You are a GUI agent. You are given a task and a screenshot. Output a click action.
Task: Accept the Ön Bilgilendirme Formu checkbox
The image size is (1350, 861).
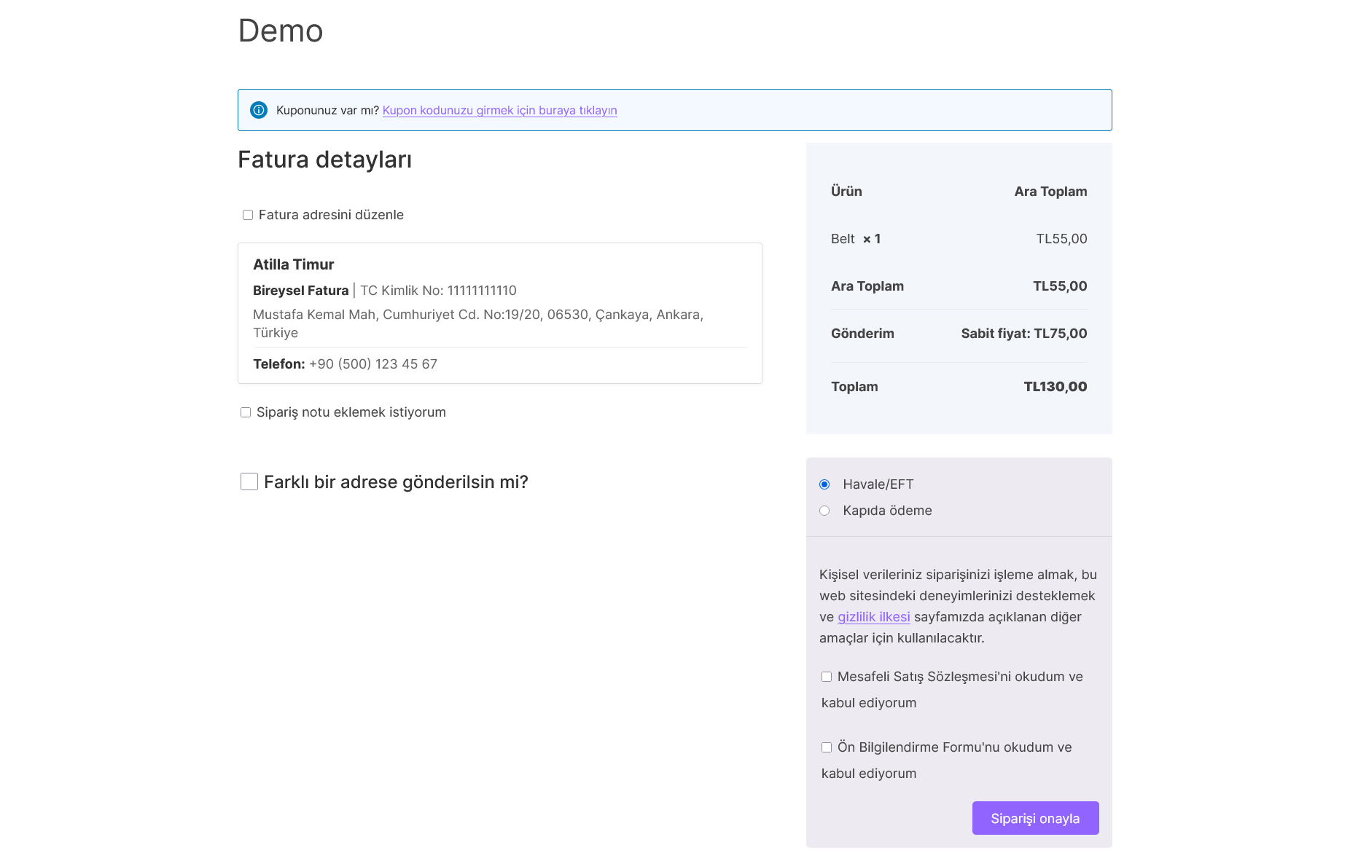coord(827,747)
